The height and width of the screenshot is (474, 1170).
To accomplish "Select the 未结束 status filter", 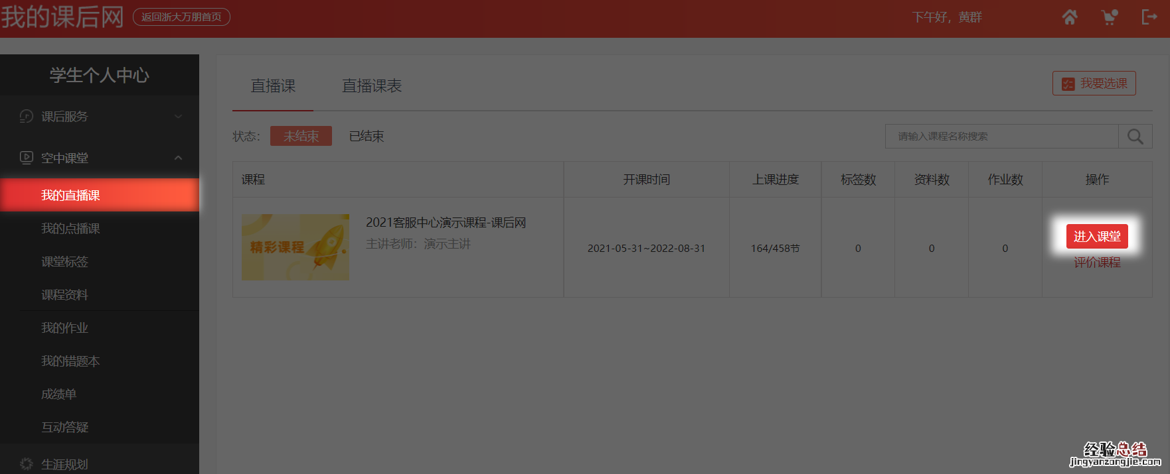I will [301, 137].
